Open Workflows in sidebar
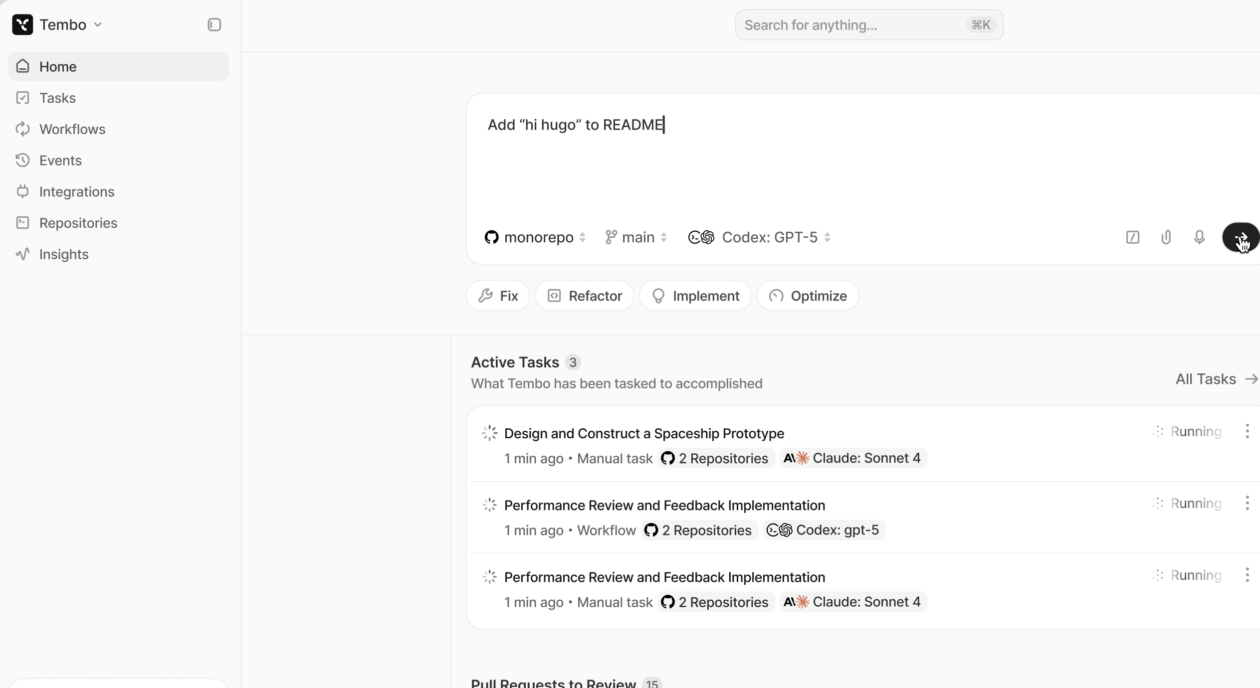The width and height of the screenshot is (1260, 688). (x=72, y=129)
